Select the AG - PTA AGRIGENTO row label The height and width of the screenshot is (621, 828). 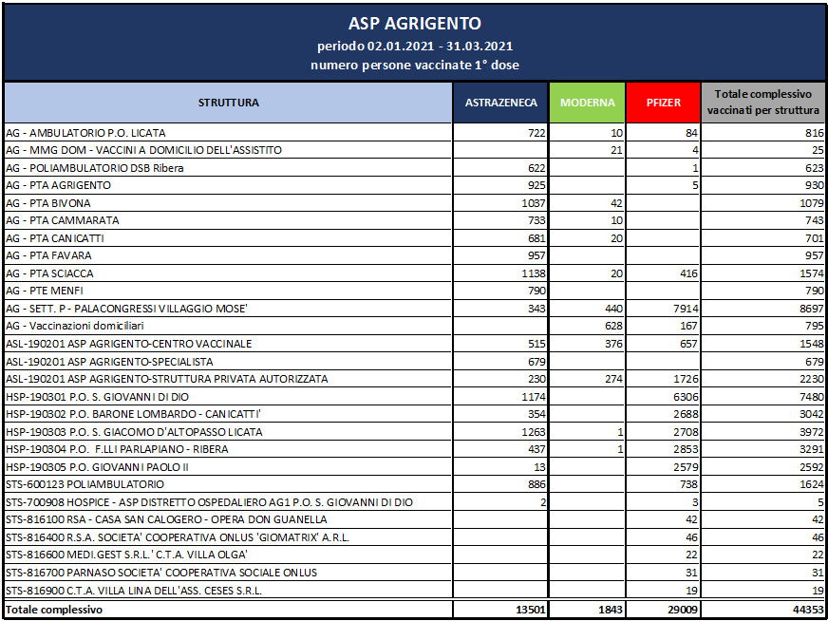point(58,185)
